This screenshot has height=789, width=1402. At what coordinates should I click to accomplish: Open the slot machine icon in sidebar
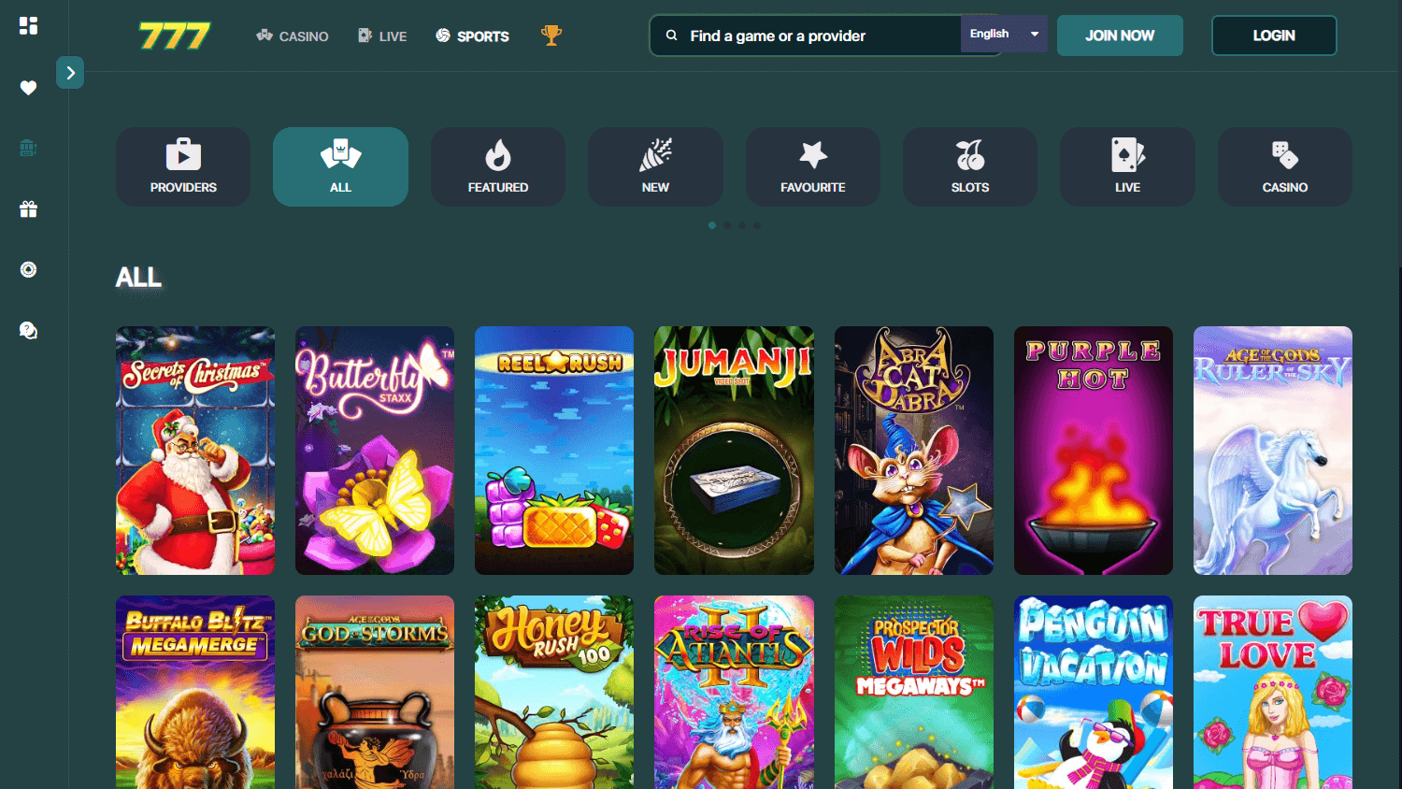(28, 147)
